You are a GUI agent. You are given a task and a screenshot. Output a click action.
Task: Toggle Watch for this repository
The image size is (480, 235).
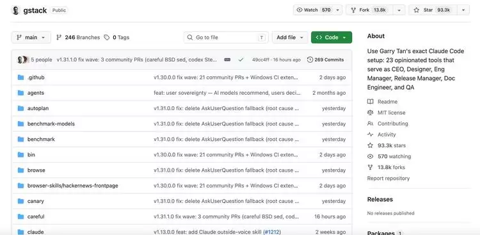coord(318,10)
